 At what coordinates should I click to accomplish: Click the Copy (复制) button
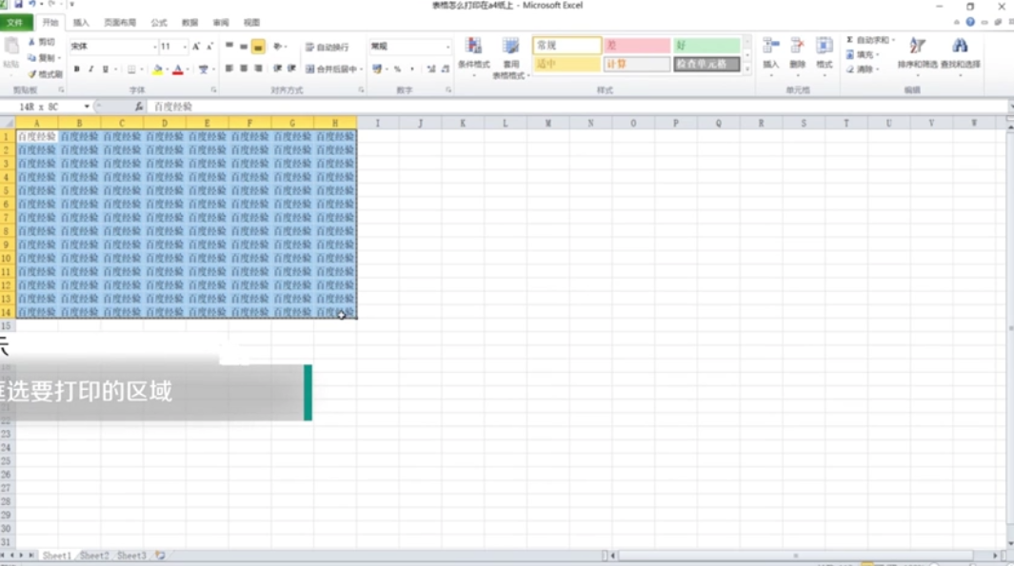[x=43, y=58]
